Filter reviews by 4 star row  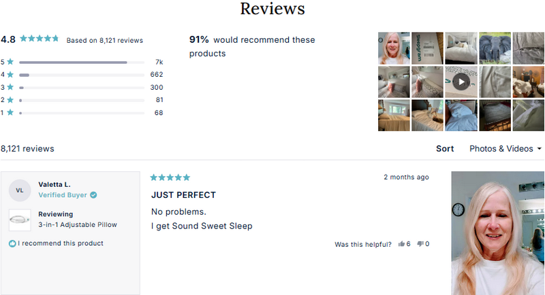tap(82, 75)
